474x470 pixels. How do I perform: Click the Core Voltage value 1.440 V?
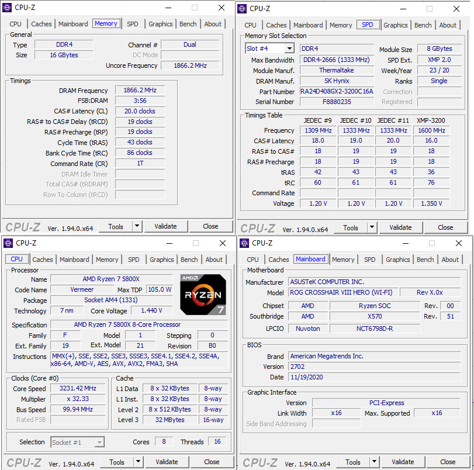[x=152, y=310]
